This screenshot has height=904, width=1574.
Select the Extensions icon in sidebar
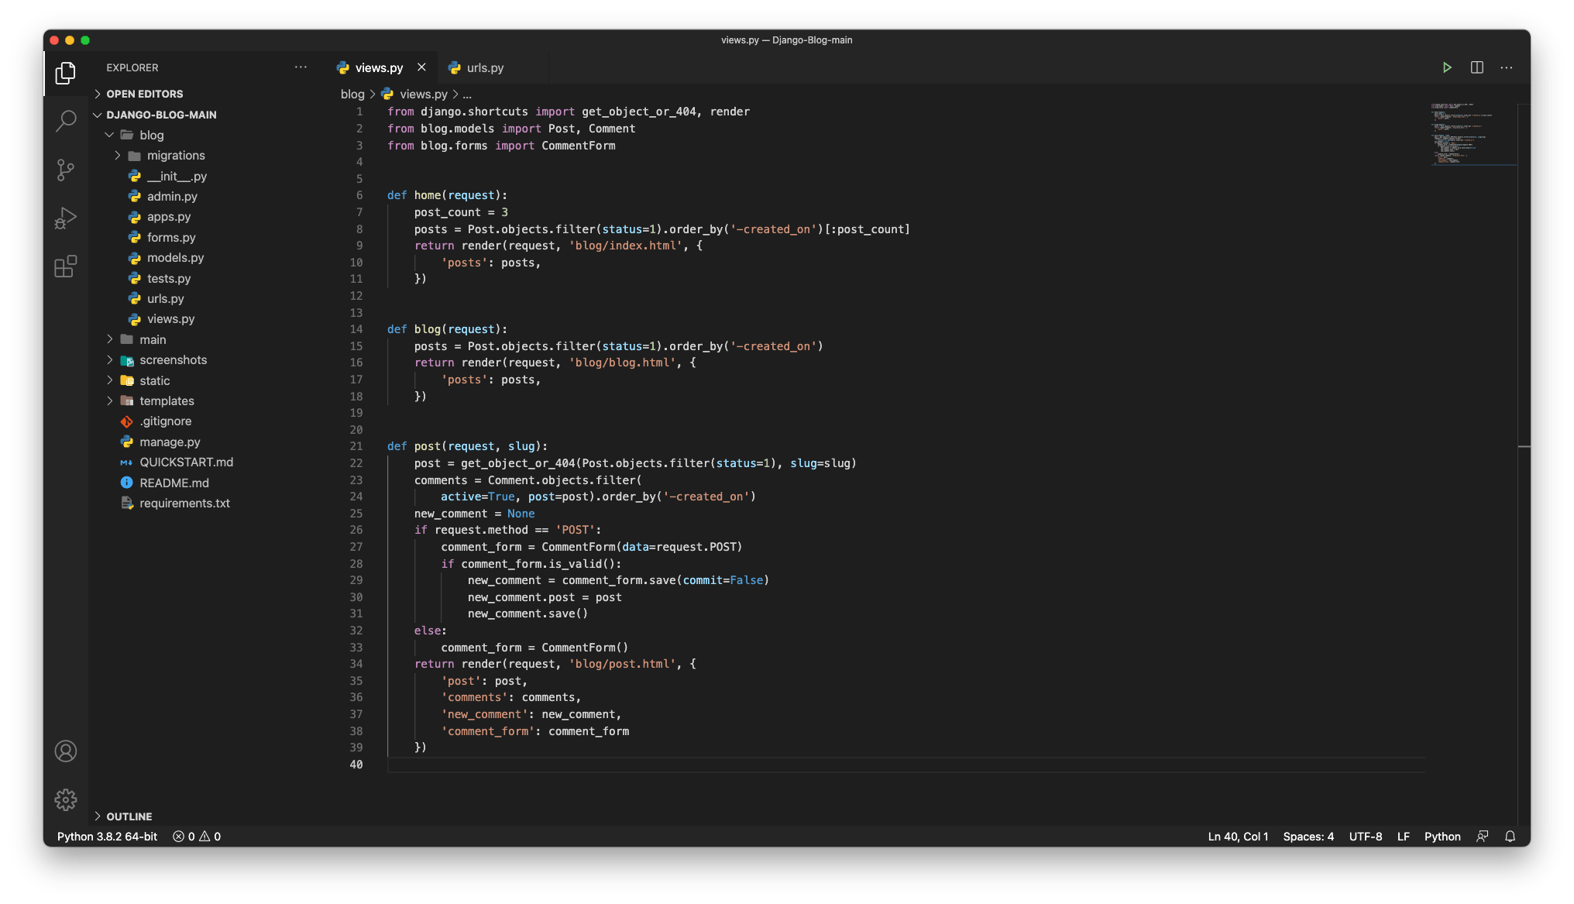coord(65,267)
